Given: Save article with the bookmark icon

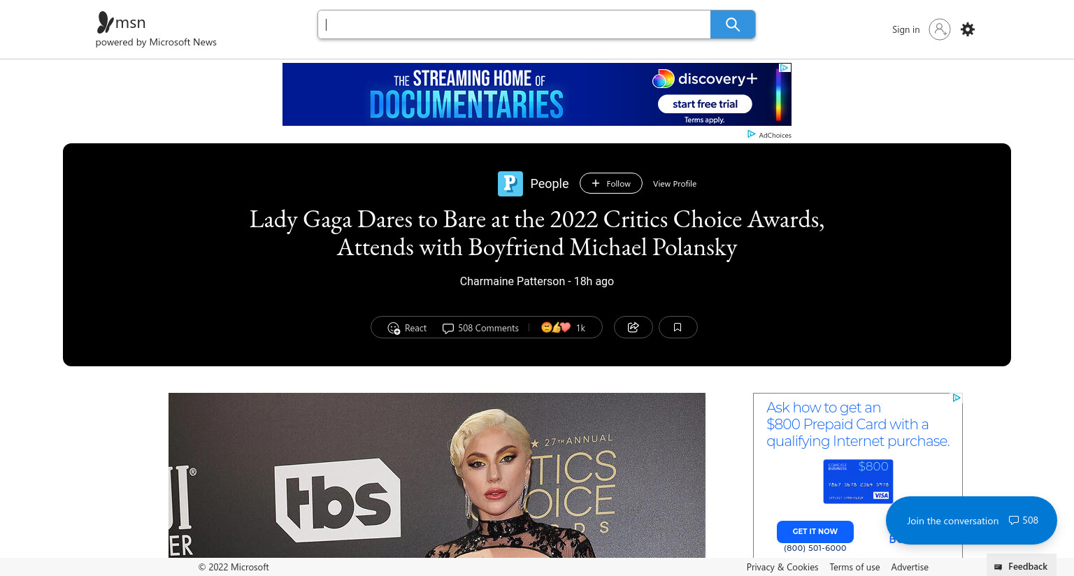Looking at the screenshot, I should coord(678,327).
